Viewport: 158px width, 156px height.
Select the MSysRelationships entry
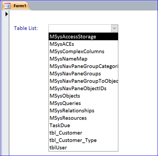click(83, 111)
